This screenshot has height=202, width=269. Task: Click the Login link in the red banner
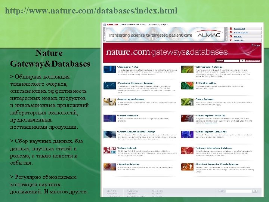click(256, 45)
